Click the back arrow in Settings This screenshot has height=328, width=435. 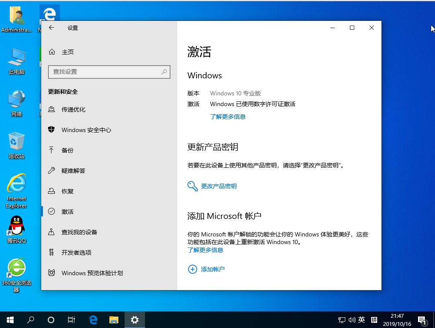coord(51,28)
